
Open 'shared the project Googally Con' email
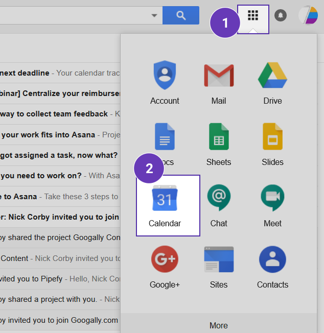click(x=60, y=237)
